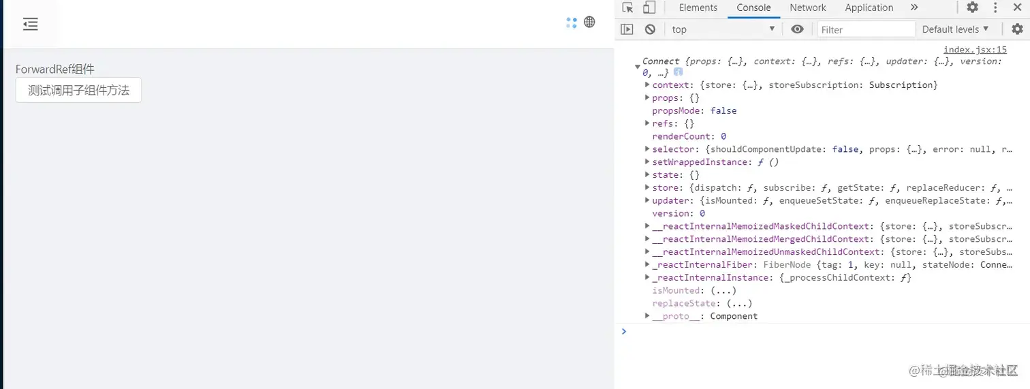Expand the __proto__ Component entry
Screen dimensions: 1030x389
(x=647, y=316)
